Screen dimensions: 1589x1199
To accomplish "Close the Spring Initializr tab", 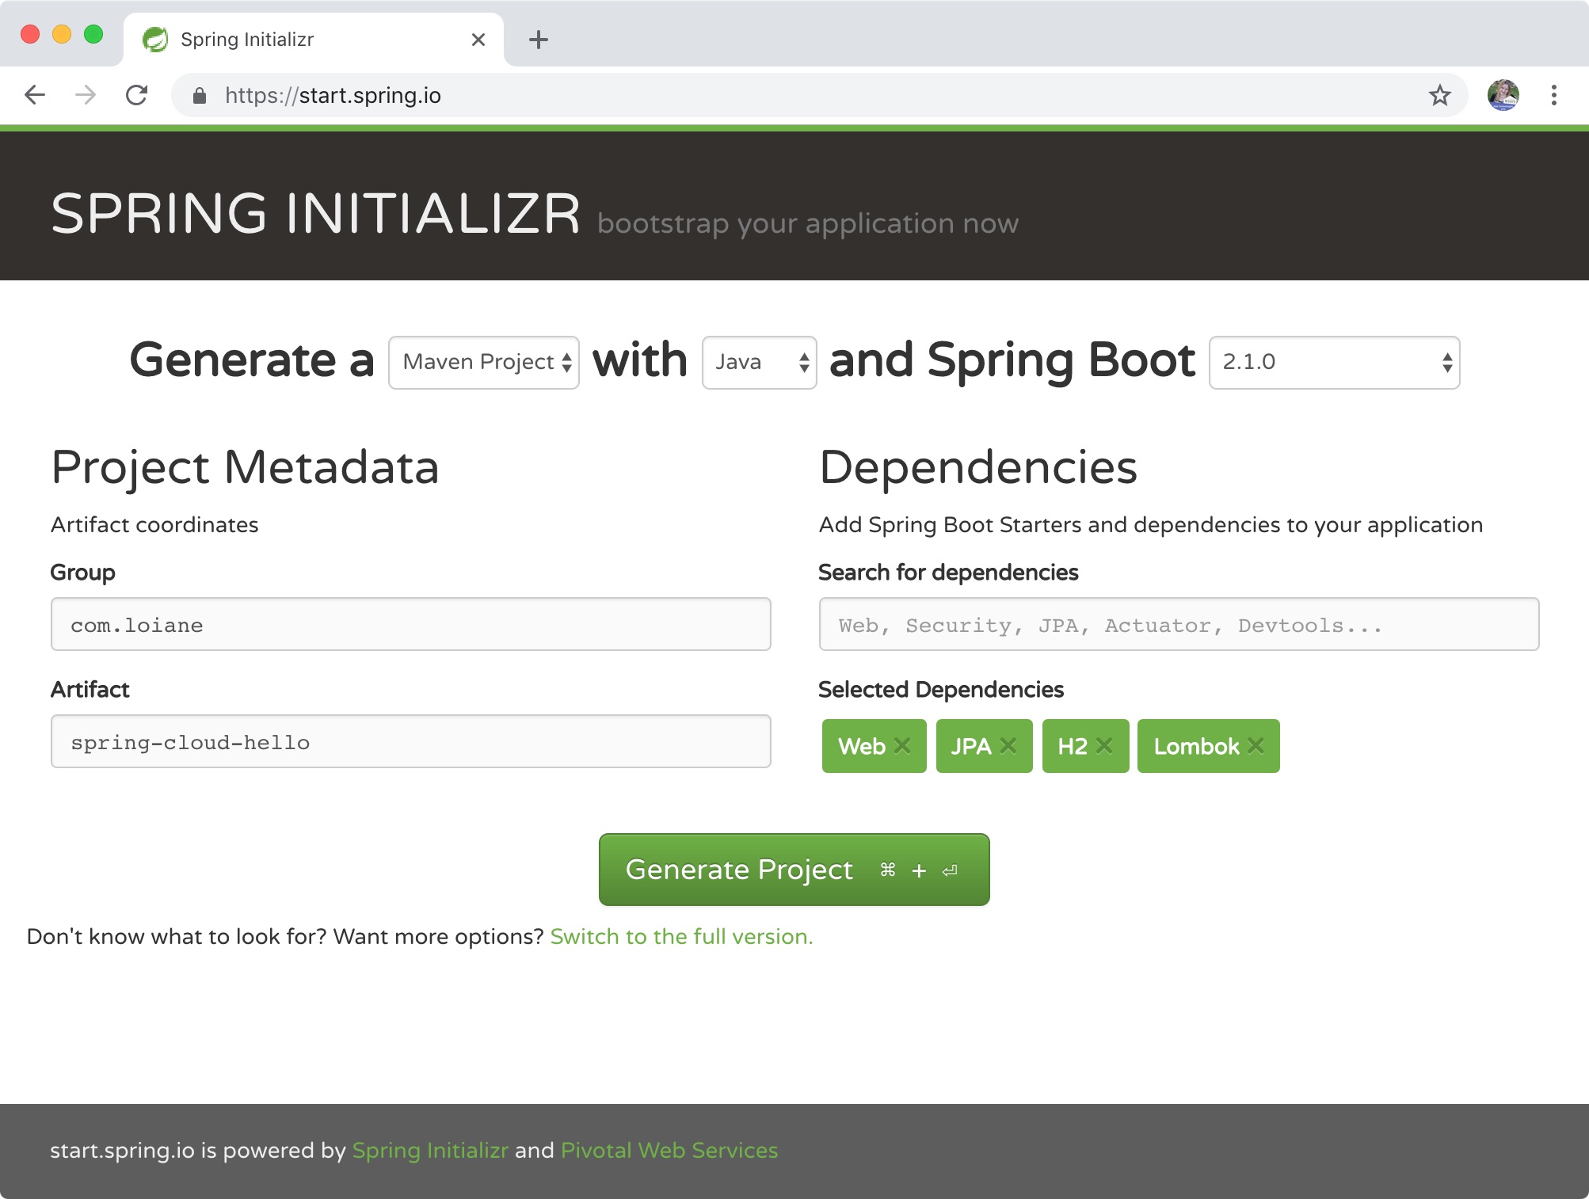I will pos(478,40).
